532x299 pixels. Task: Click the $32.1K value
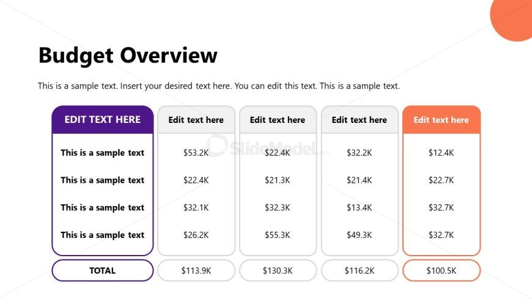(196, 207)
